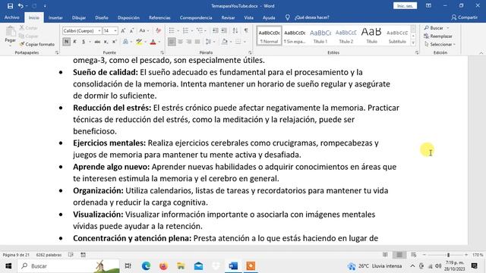Open Dibujar ribbon tab

(x=79, y=17)
